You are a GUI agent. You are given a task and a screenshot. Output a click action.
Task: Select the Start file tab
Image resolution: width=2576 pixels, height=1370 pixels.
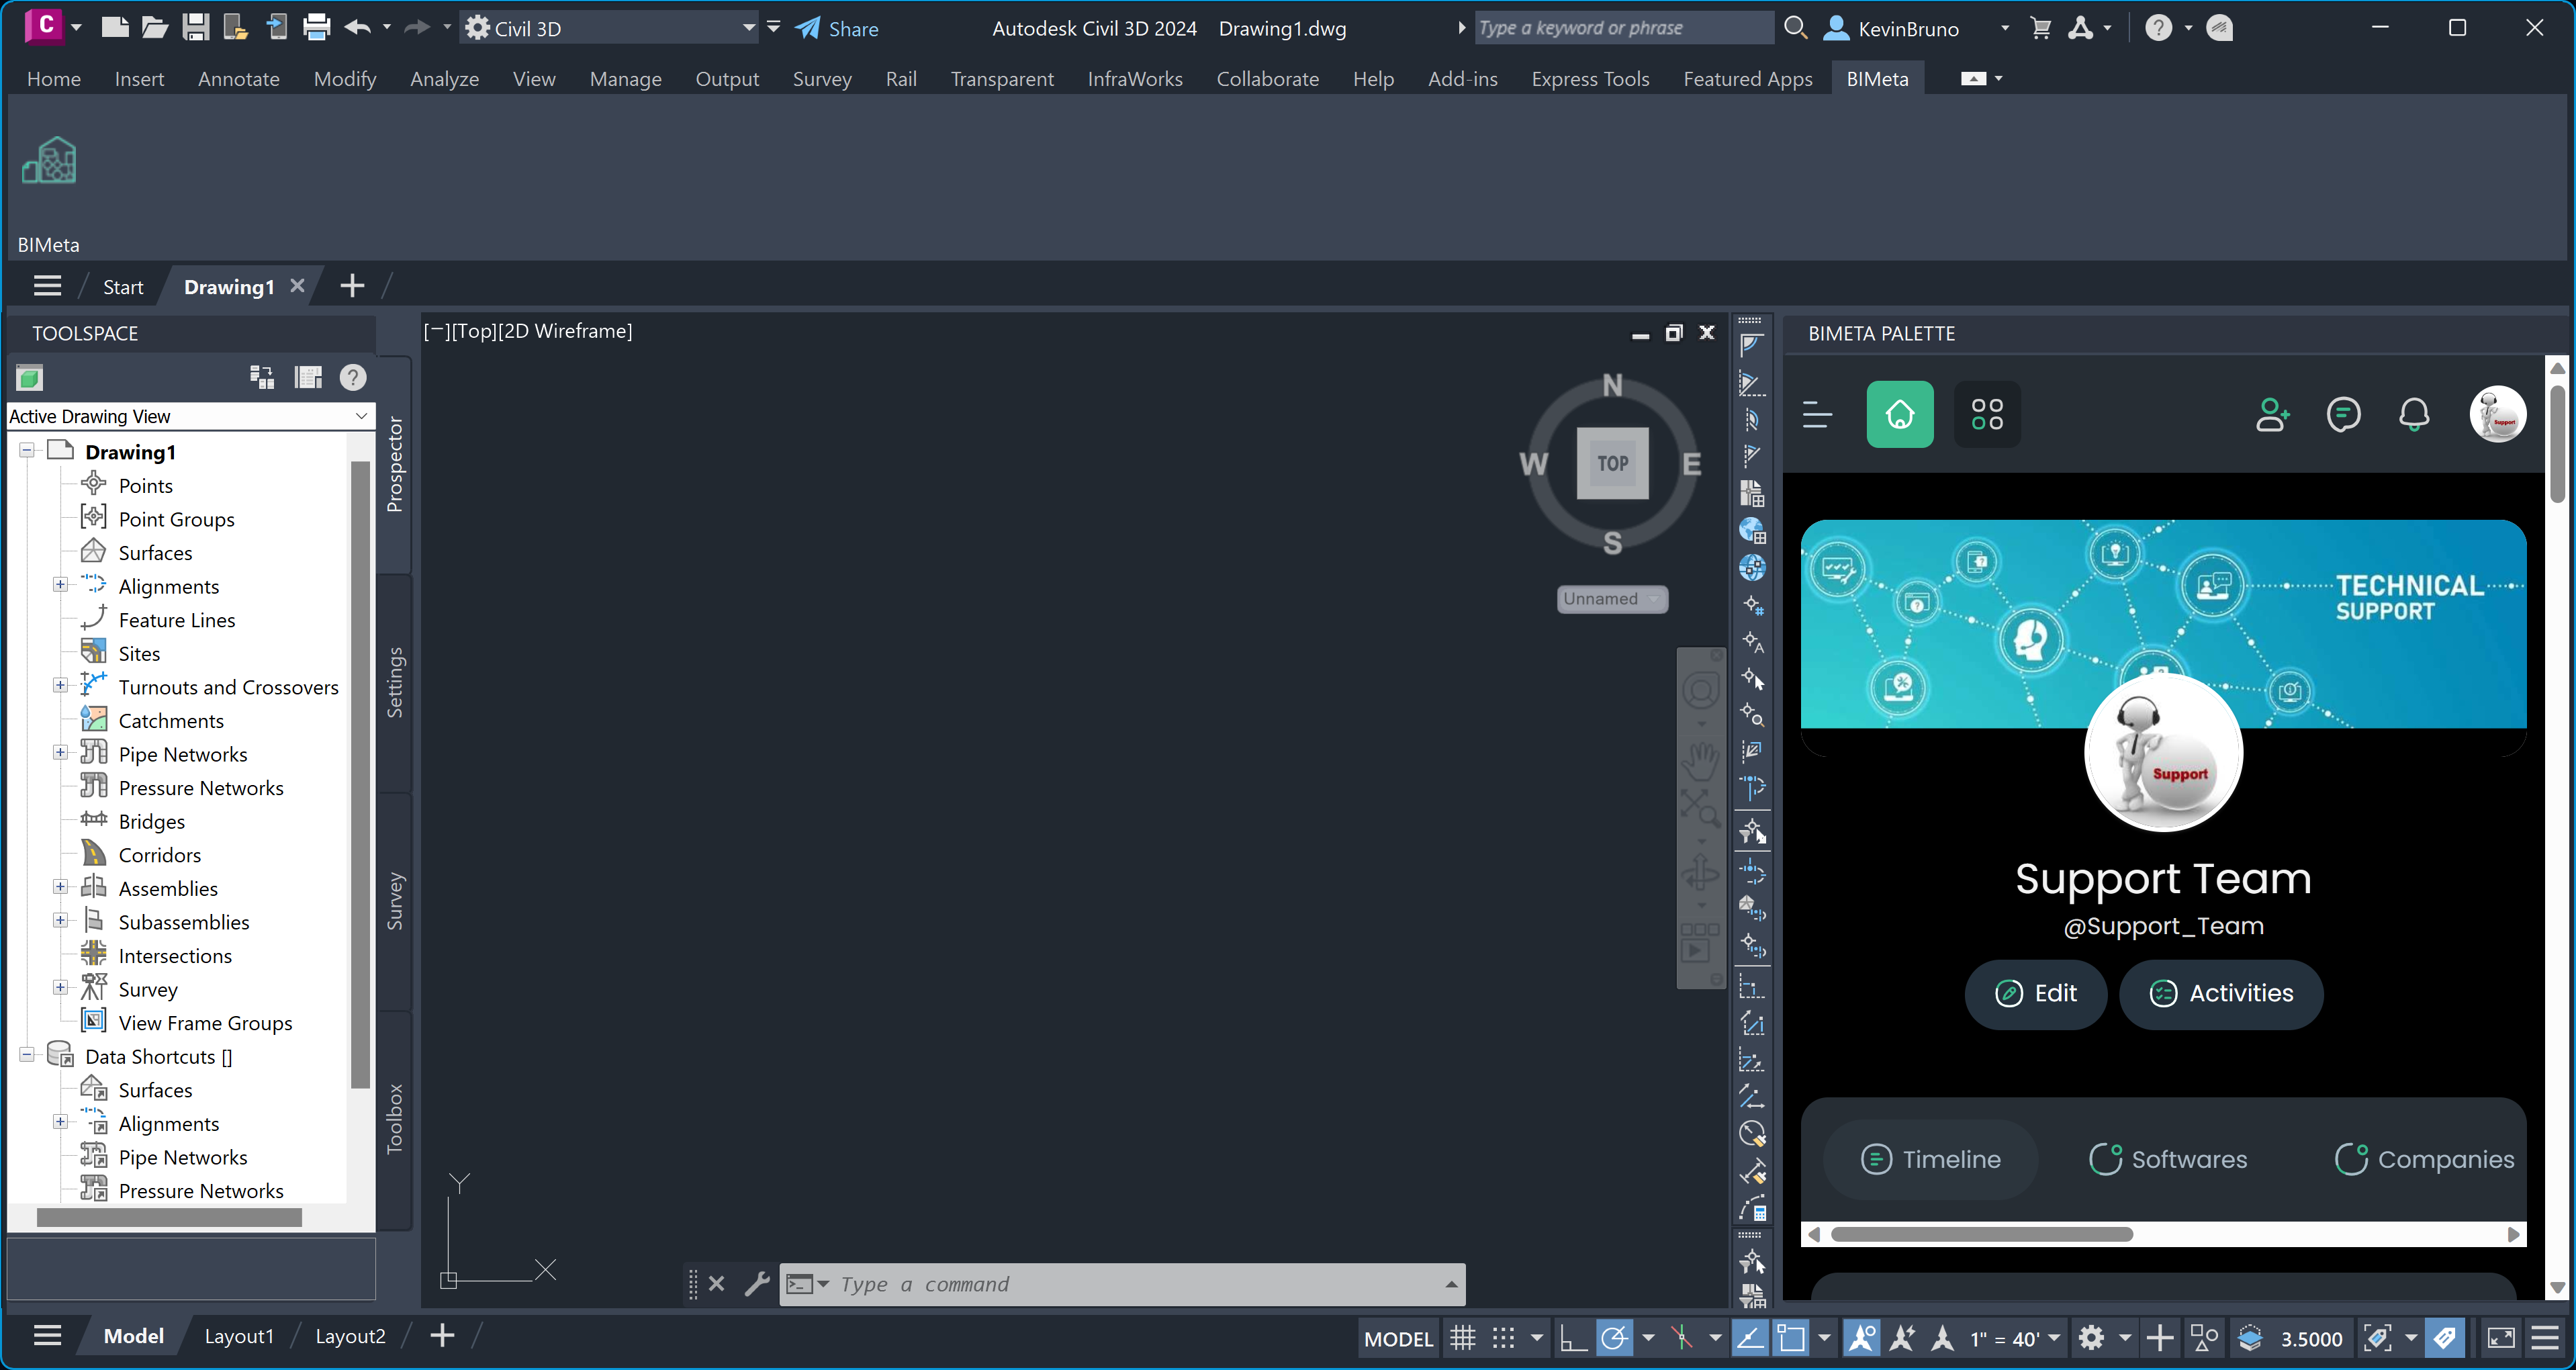click(123, 287)
